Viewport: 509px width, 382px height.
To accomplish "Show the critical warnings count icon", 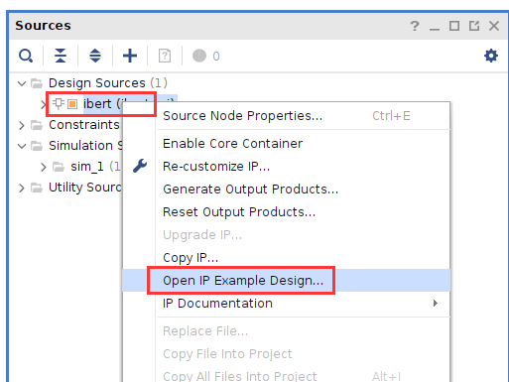I will [x=199, y=56].
